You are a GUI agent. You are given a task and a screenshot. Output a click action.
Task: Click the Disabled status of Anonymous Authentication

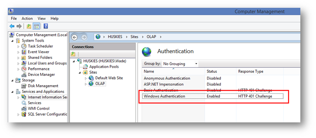214,78
